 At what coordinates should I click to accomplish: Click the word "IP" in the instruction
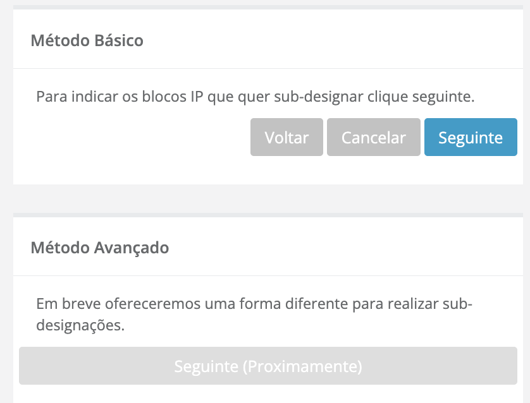[196, 97]
